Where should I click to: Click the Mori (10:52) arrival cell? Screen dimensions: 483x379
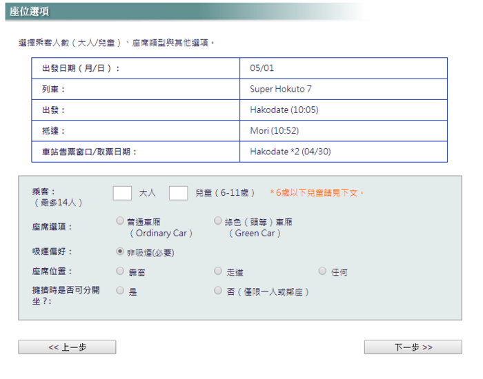pyautogui.click(x=274, y=130)
